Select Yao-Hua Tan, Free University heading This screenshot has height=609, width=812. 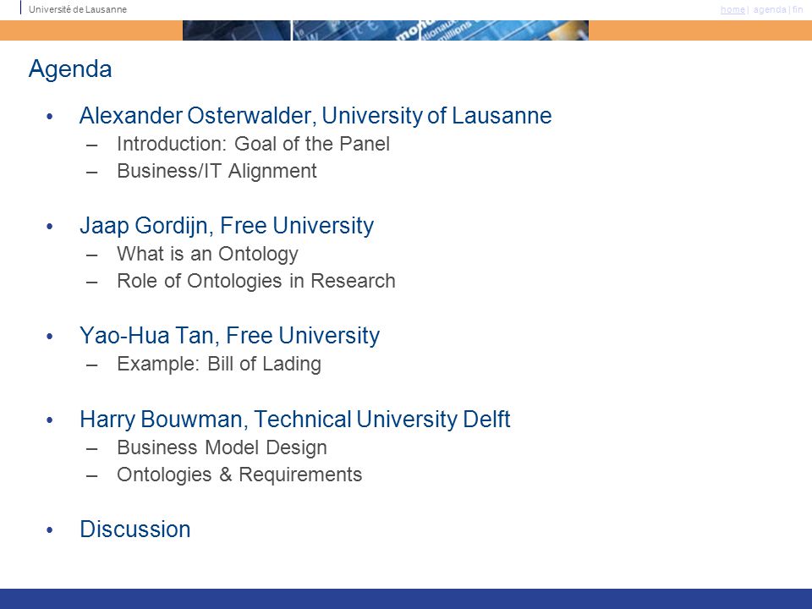point(229,336)
